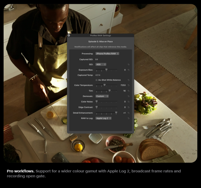Open the ISO dropdown showing 400

pyautogui.click(x=101, y=64)
